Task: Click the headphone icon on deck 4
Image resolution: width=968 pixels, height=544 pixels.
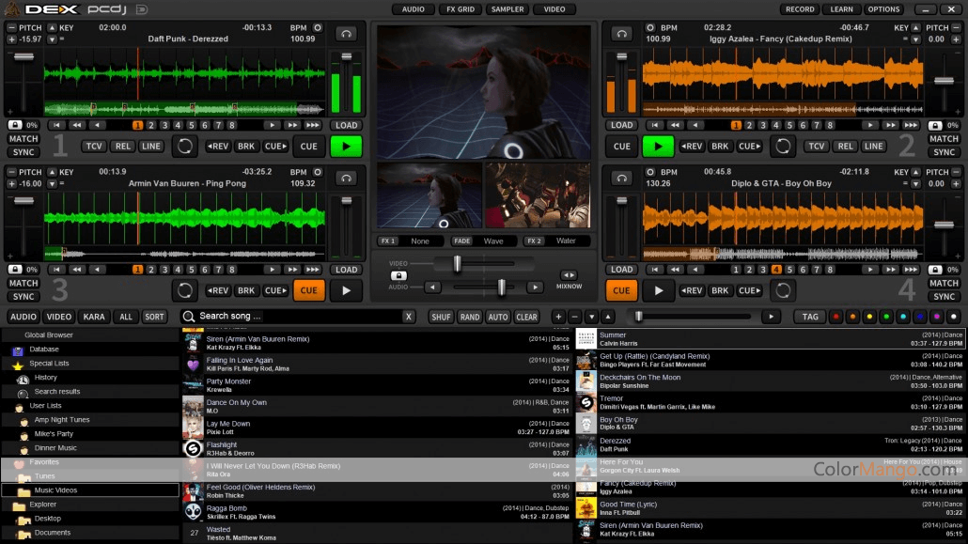Action: click(x=621, y=178)
